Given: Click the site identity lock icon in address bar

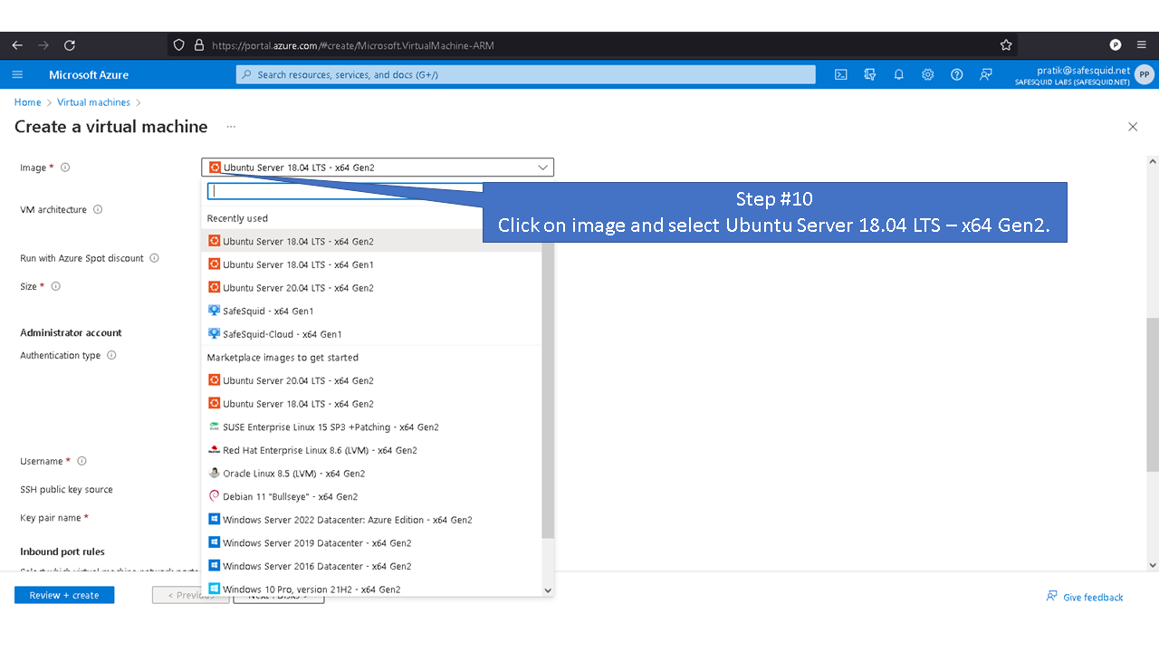Looking at the screenshot, I should [x=198, y=45].
